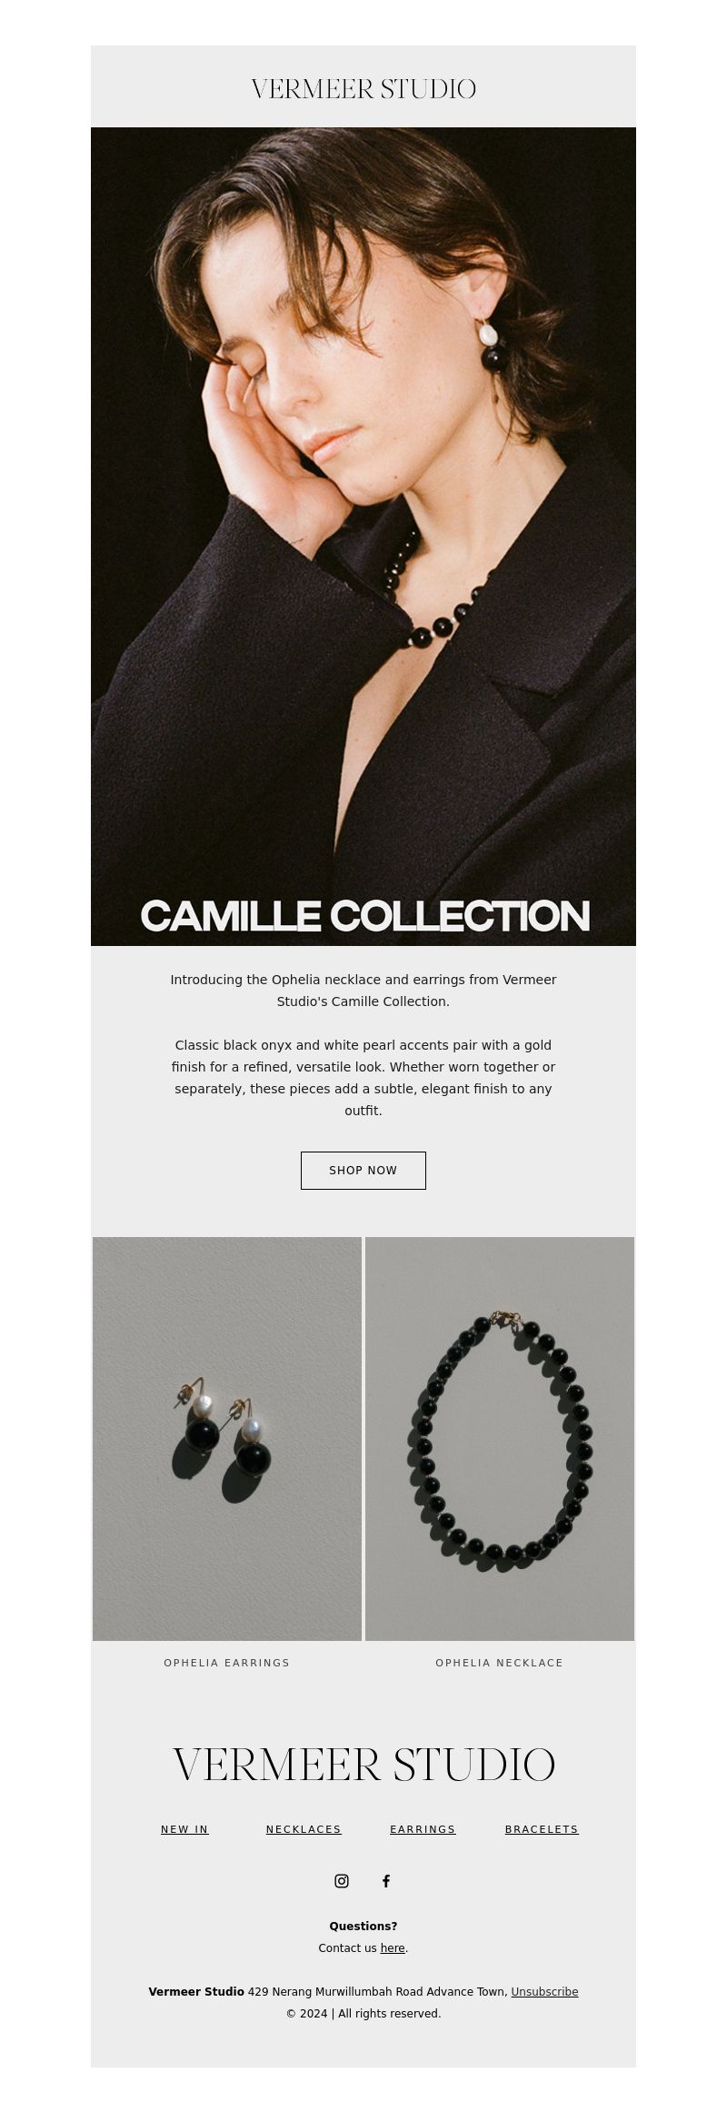Click the Shop Now button
The height and width of the screenshot is (2103, 727).
point(363,1171)
